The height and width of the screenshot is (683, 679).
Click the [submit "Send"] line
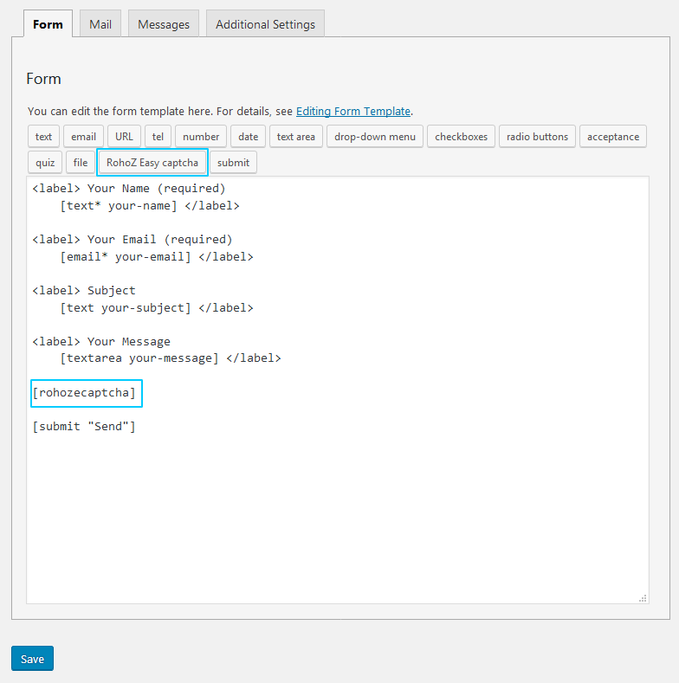(84, 427)
